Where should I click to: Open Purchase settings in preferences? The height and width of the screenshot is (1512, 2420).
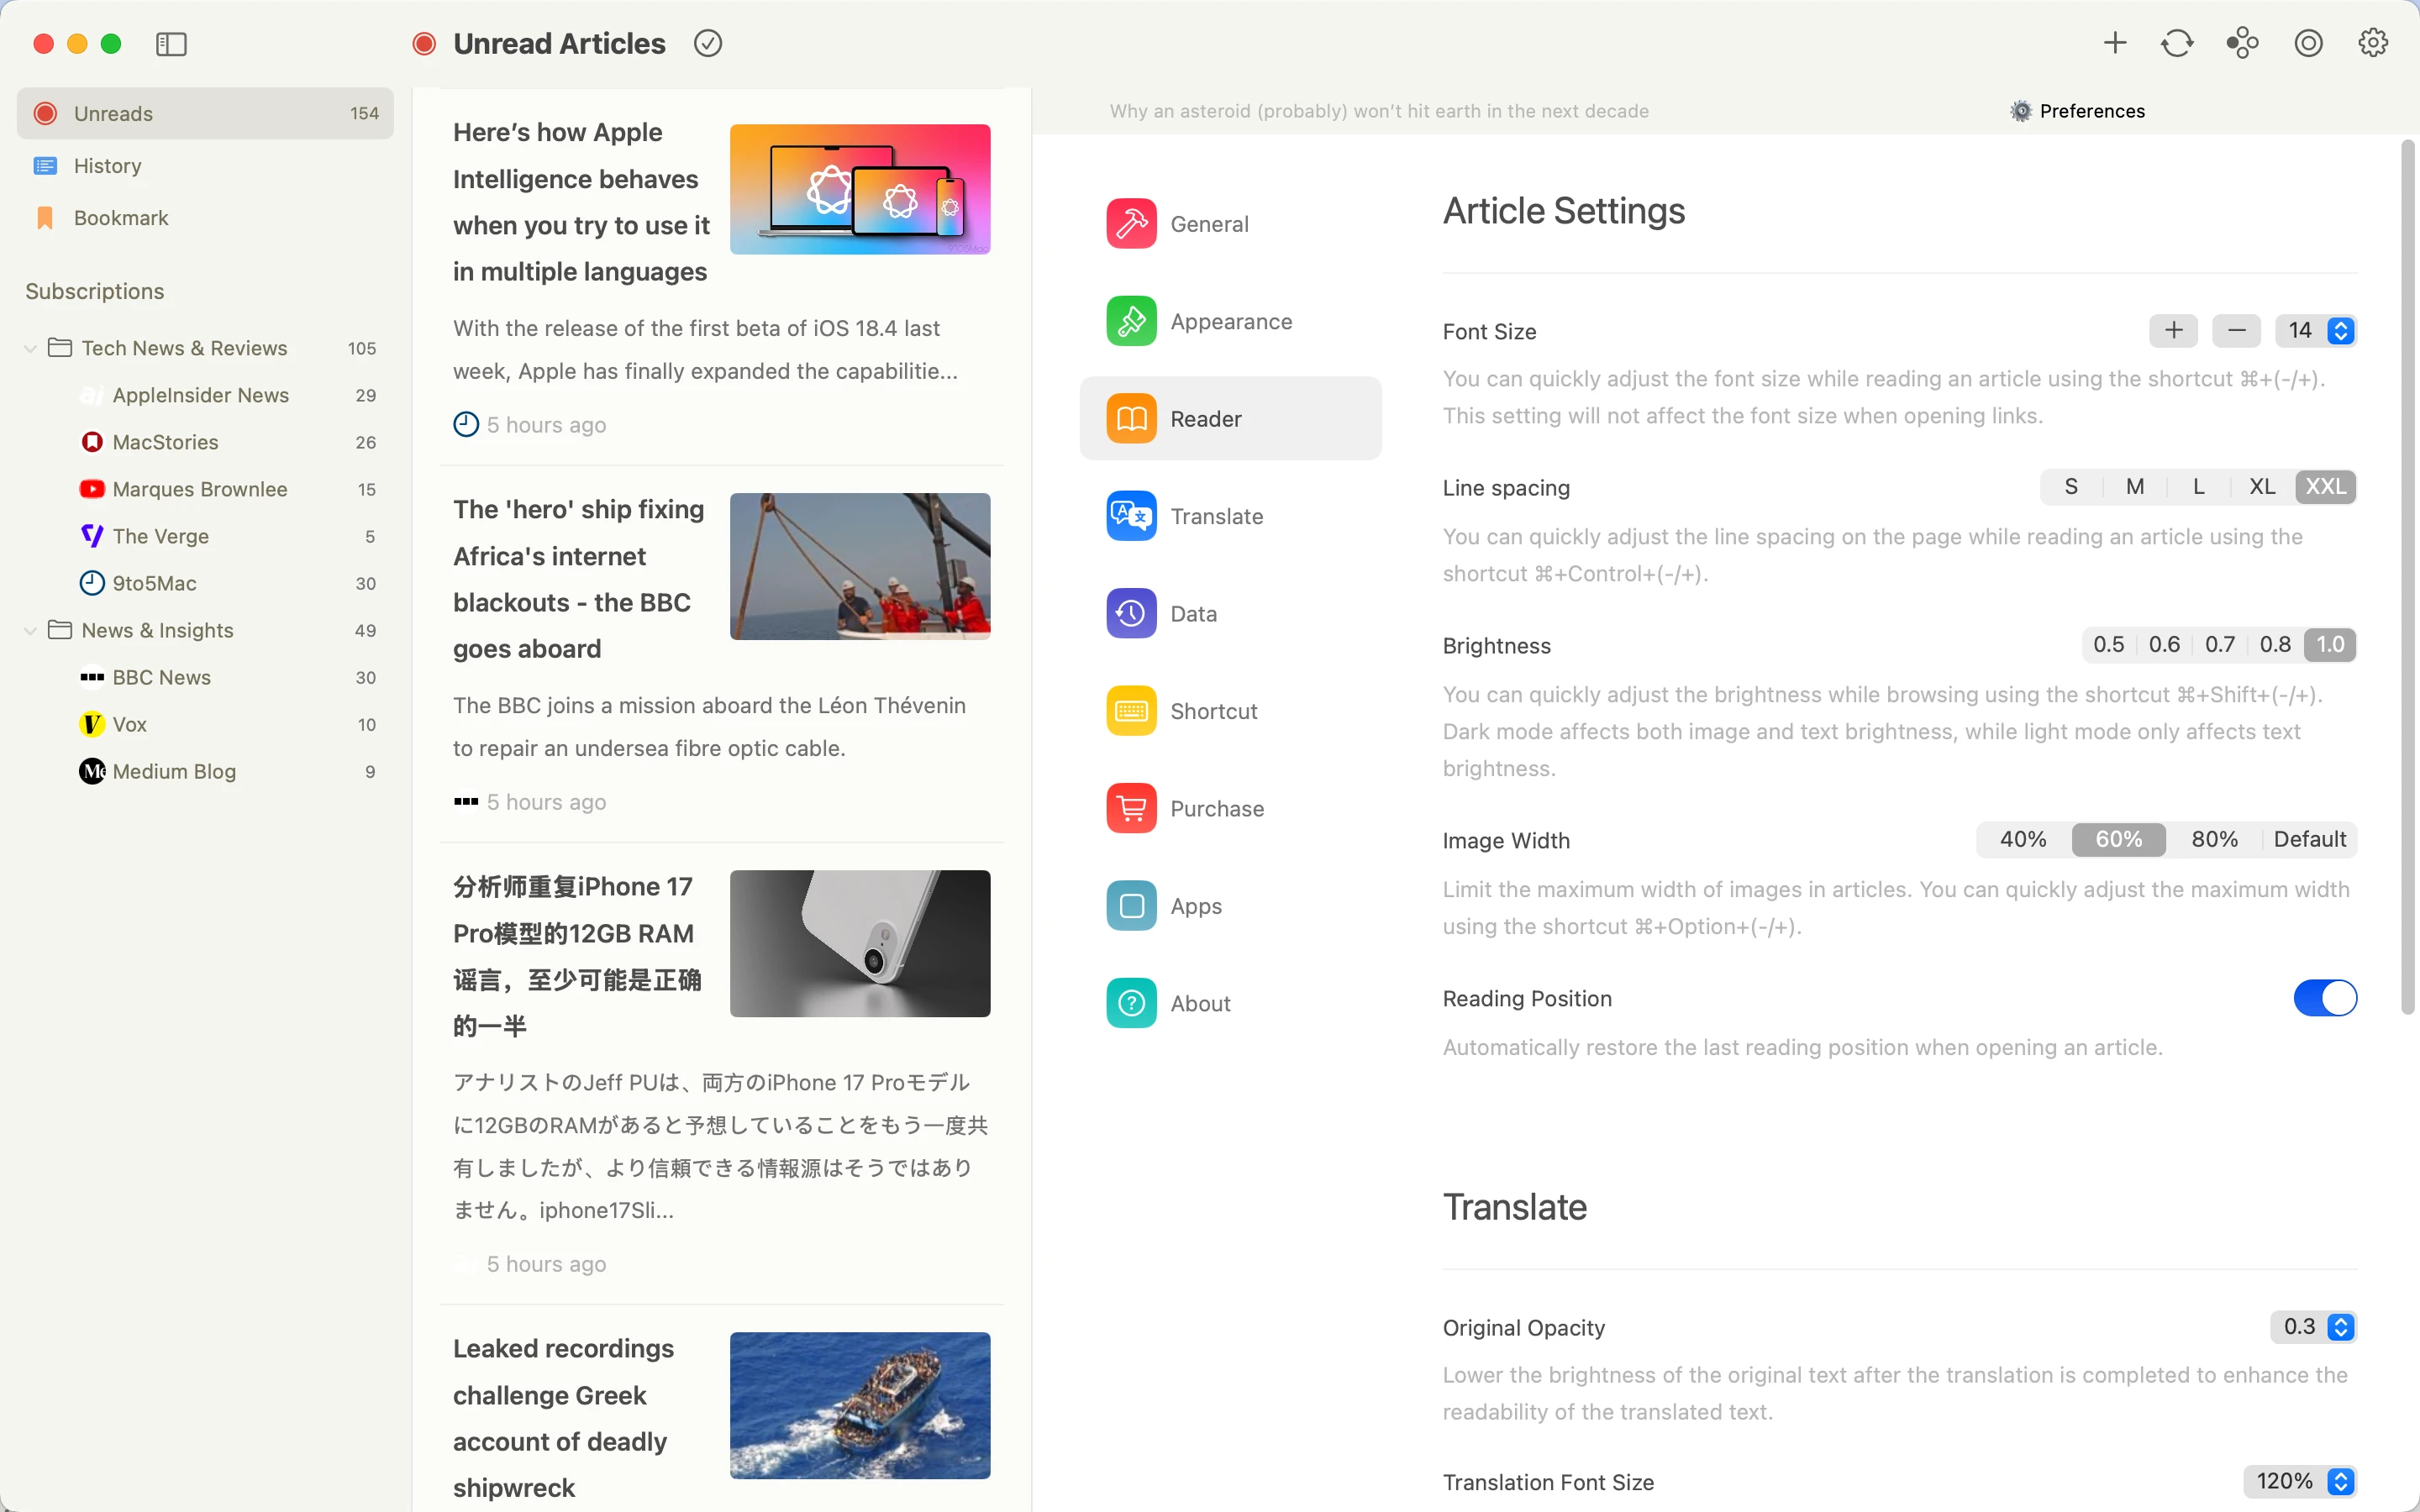tap(1217, 808)
